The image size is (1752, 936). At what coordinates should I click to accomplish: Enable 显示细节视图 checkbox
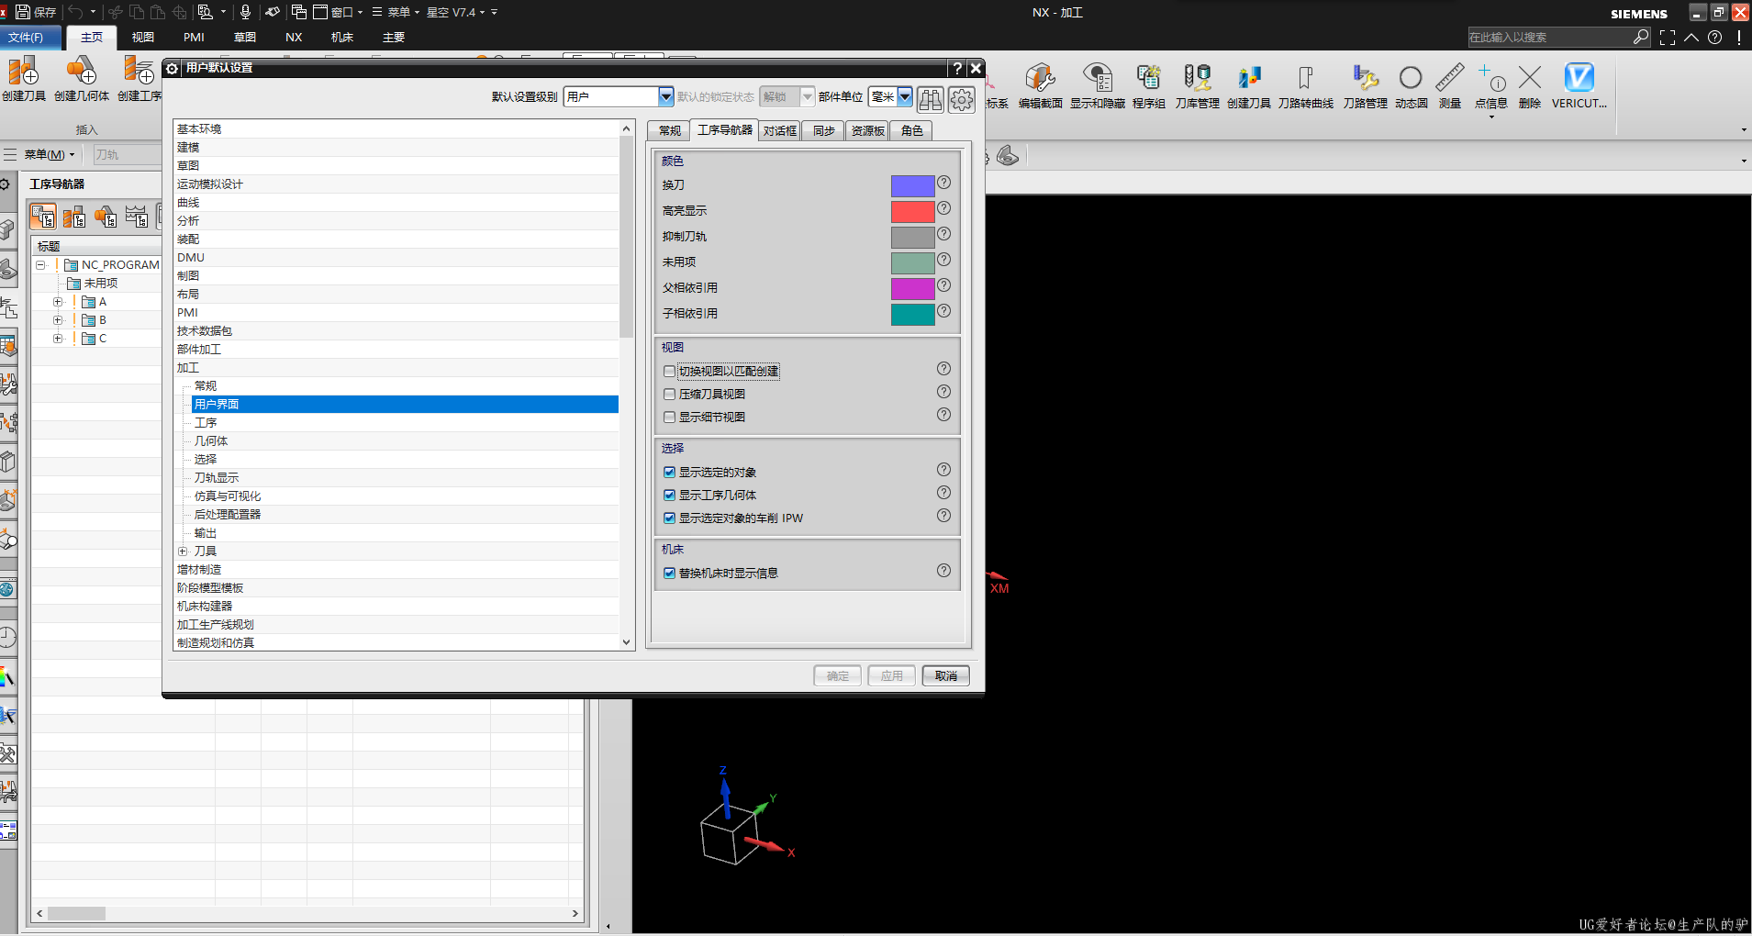(669, 418)
